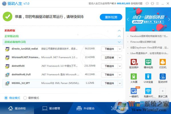Open the 驱动保护 driver protection tool
171x114 pixels.
click(x=134, y=62)
